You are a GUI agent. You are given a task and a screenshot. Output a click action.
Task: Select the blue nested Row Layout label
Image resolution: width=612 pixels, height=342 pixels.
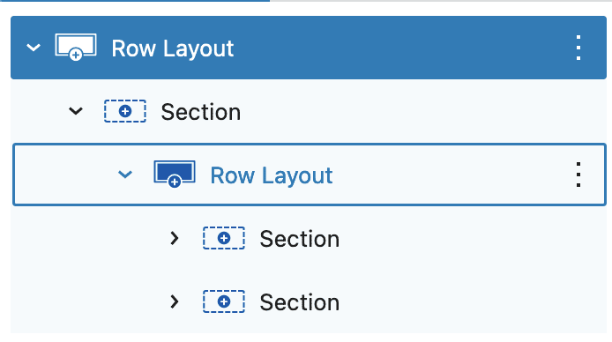(x=272, y=175)
